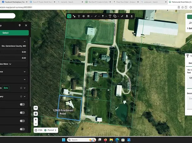The height and width of the screenshot is (143, 192).
Task: Open dropdown arrow next to polygon tool
Action: tap(91, 16)
